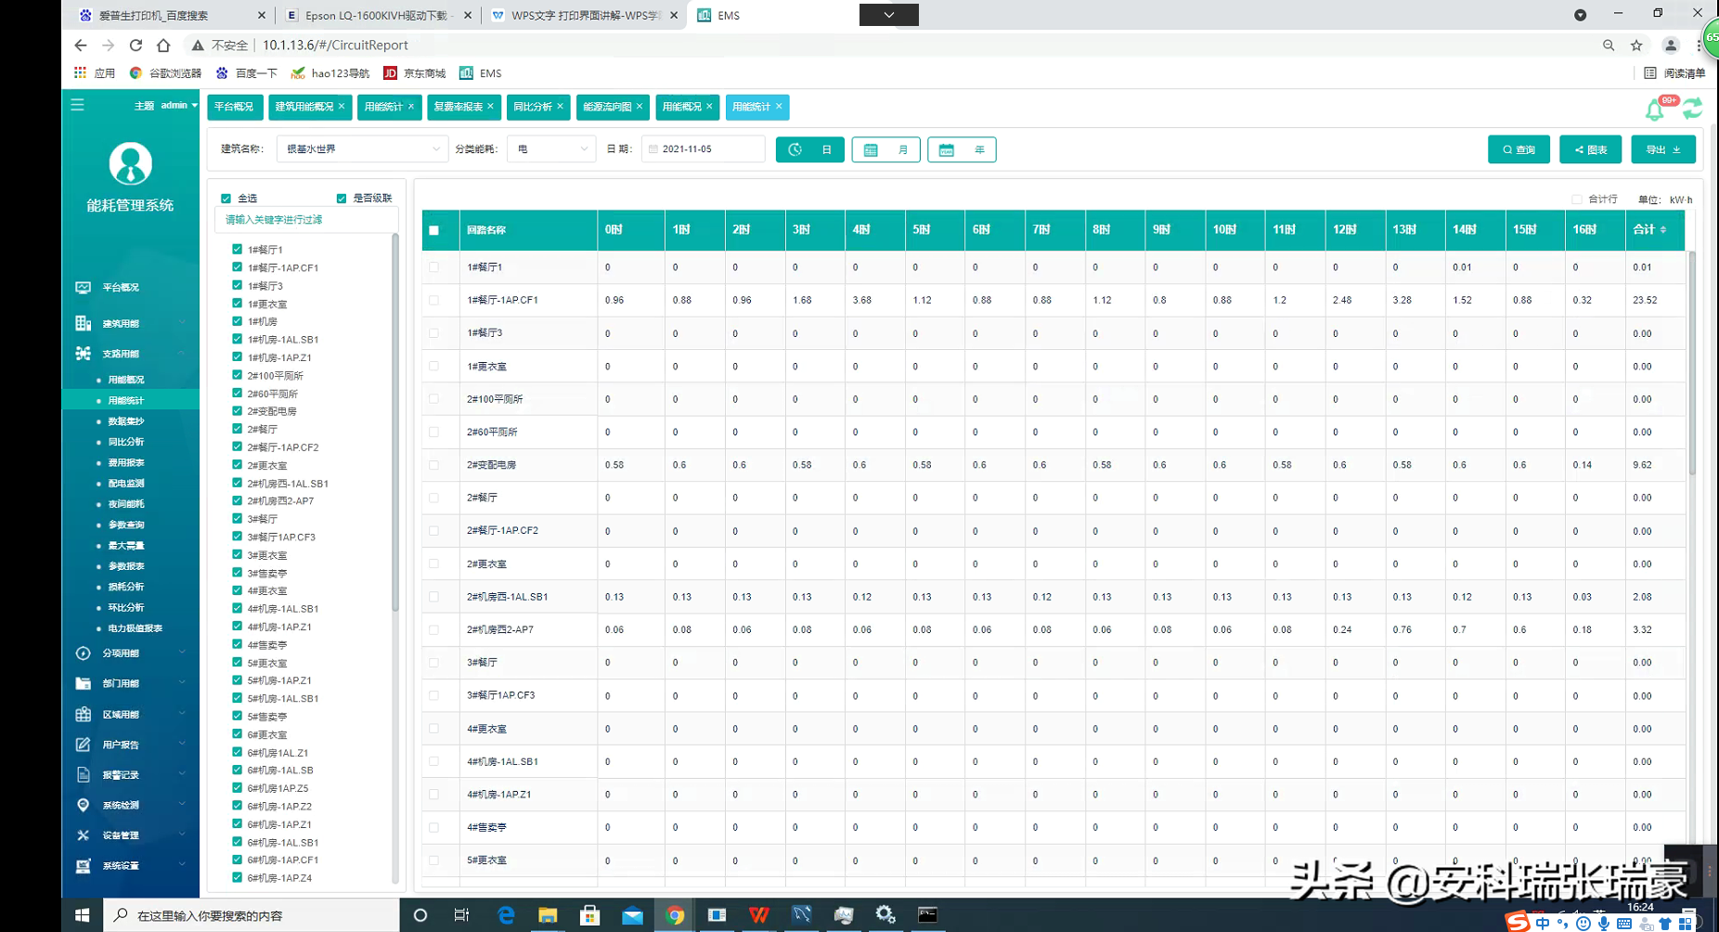This screenshot has height=932, width=1719.
Task: Open alarm notification bell with 99+ badge
Action: 1656,110
